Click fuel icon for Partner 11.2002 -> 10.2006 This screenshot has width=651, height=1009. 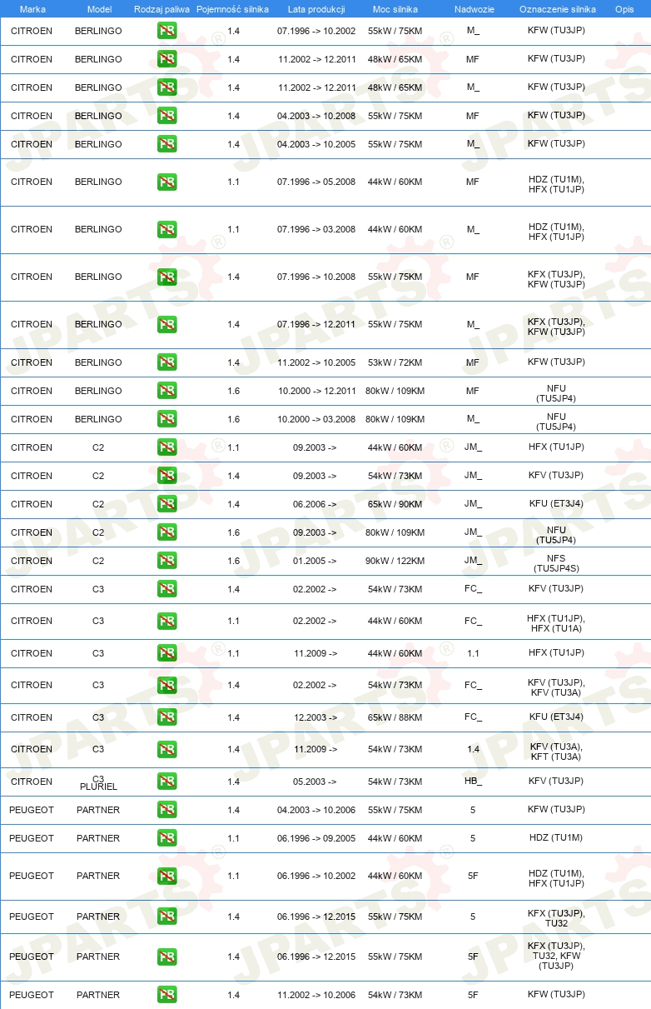point(166,995)
